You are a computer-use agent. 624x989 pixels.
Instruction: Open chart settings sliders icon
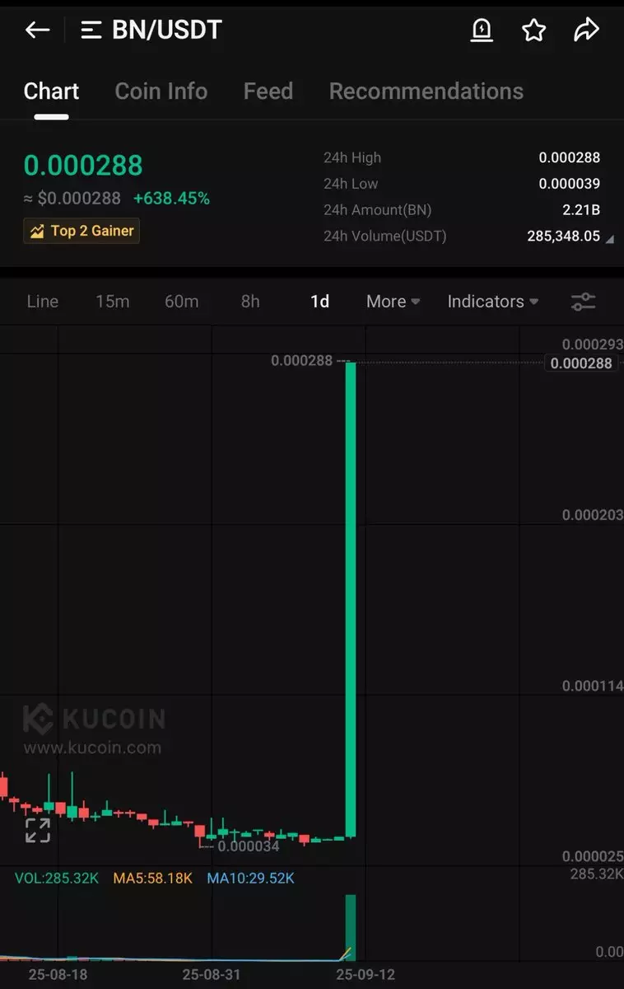pyautogui.click(x=583, y=302)
